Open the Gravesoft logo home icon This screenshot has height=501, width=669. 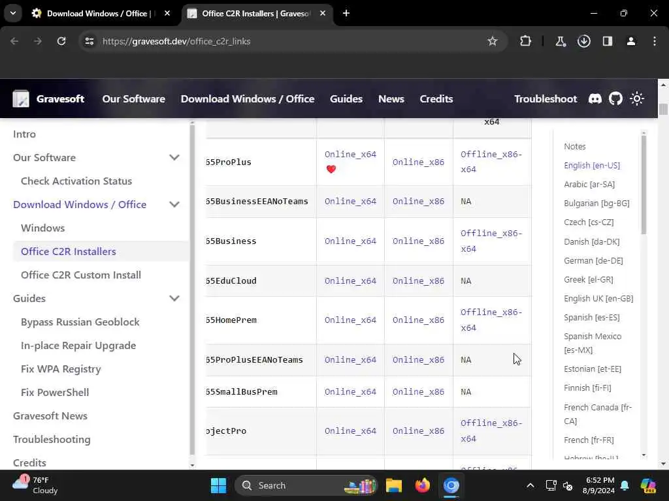[21, 99]
